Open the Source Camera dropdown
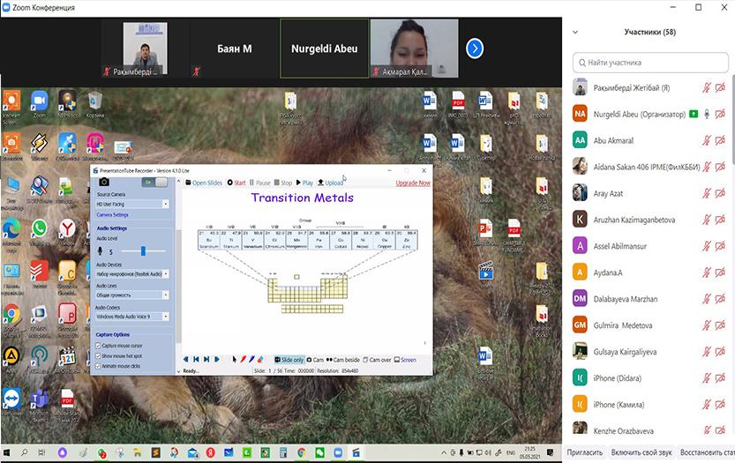The image size is (735, 463). [x=132, y=204]
